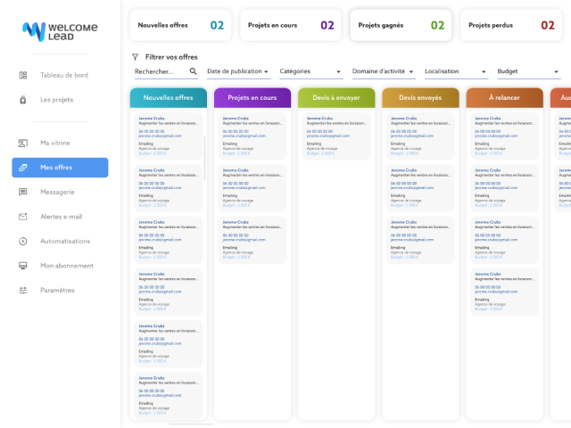
Task: Click Filtrer vos offres label
Action: coord(171,57)
